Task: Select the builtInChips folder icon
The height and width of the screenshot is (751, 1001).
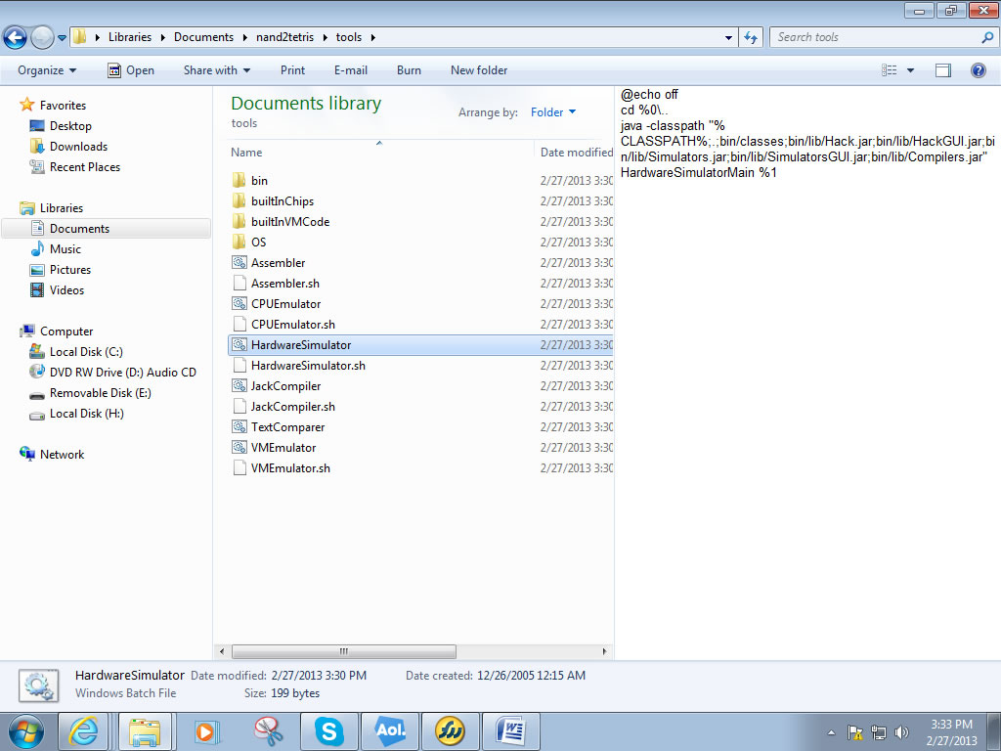Action: (x=239, y=201)
